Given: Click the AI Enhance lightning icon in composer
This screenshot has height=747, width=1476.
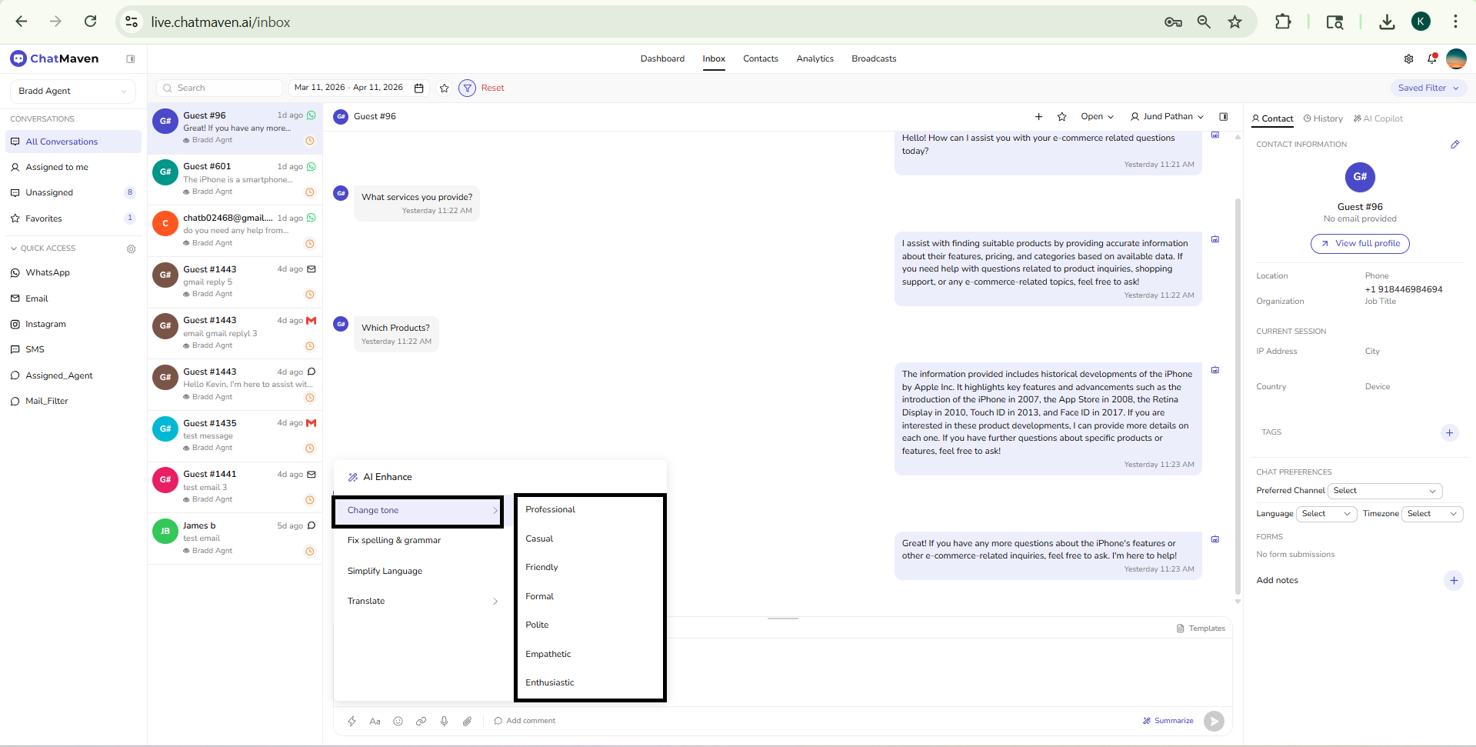Looking at the screenshot, I should tap(352, 721).
